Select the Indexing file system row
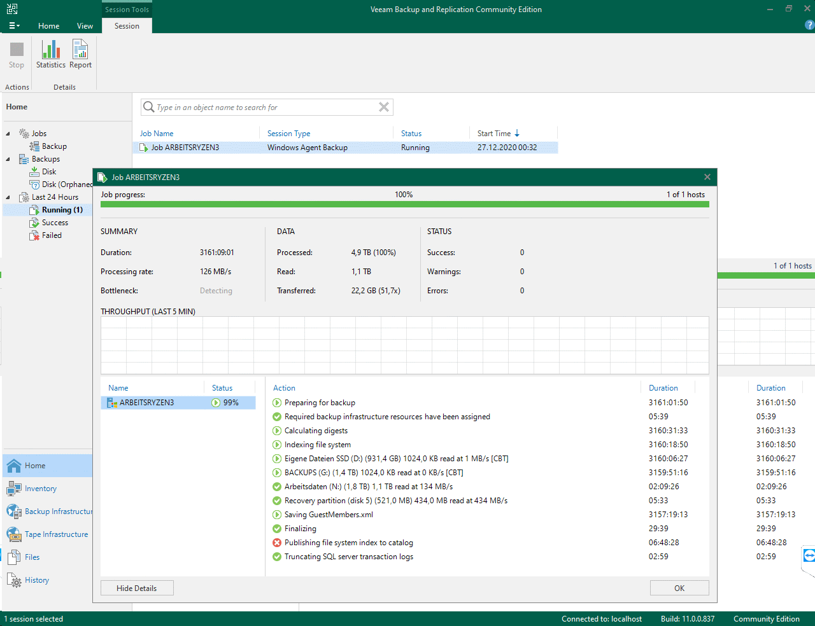 487,445
